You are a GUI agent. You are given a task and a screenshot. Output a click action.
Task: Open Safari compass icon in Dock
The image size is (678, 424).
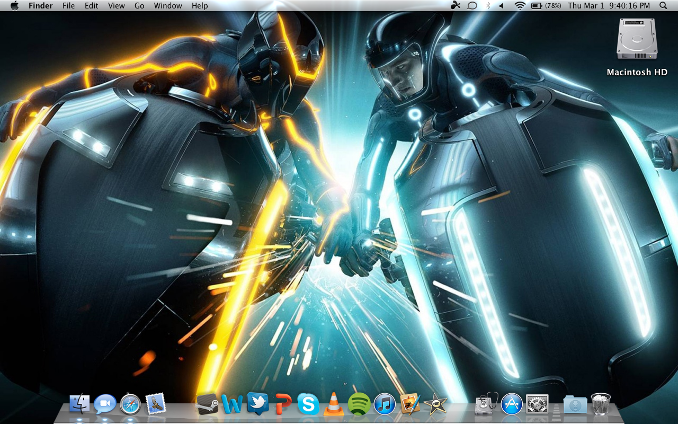click(x=130, y=404)
